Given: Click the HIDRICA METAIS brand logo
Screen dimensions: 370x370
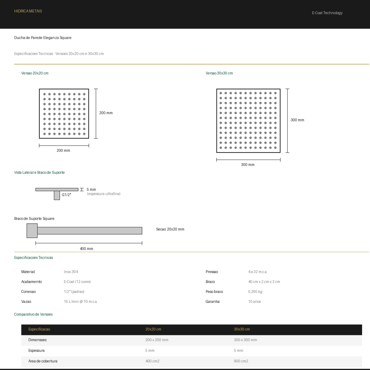Looking at the screenshot, I should pyautogui.click(x=28, y=11).
